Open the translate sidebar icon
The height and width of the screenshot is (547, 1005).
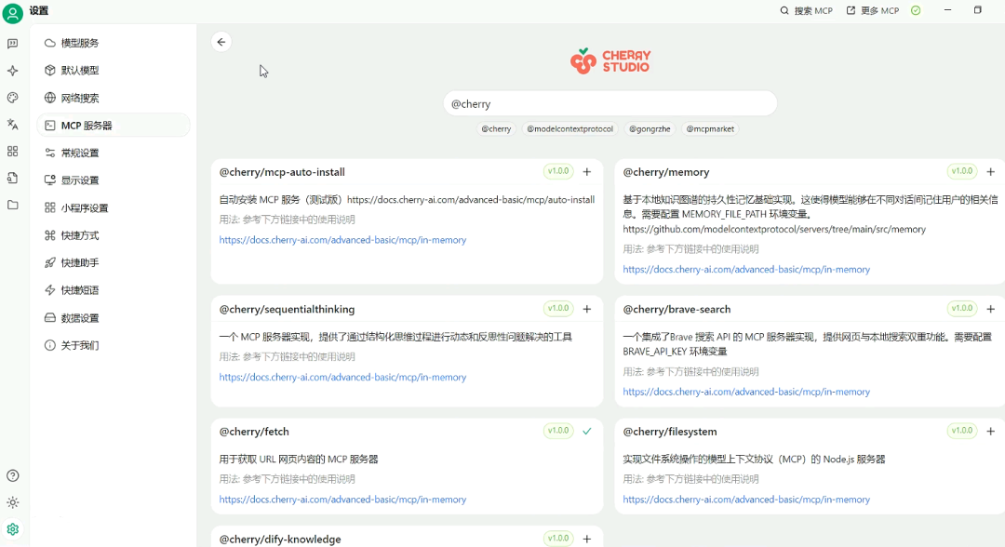pos(13,125)
